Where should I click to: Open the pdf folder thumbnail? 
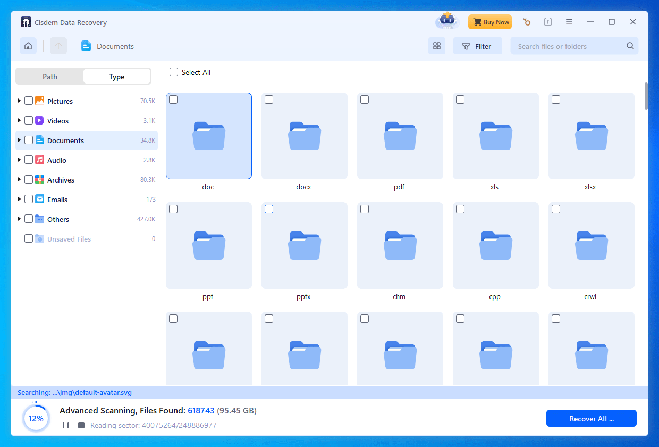(x=400, y=136)
